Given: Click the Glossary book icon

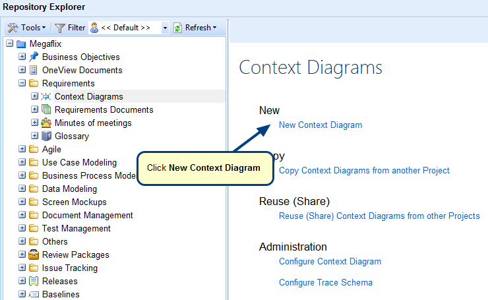Looking at the screenshot, I should (x=46, y=136).
